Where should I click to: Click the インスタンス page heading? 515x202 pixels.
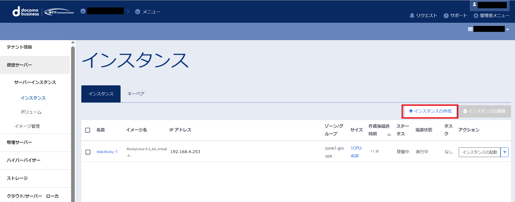coord(135,60)
